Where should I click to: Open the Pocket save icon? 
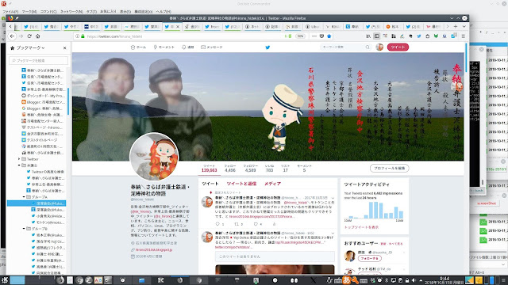[x=321, y=36]
